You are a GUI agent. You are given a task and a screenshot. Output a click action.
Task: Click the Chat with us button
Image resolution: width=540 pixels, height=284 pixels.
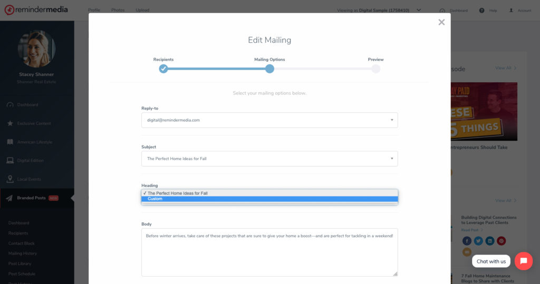(x=491, y=261)
